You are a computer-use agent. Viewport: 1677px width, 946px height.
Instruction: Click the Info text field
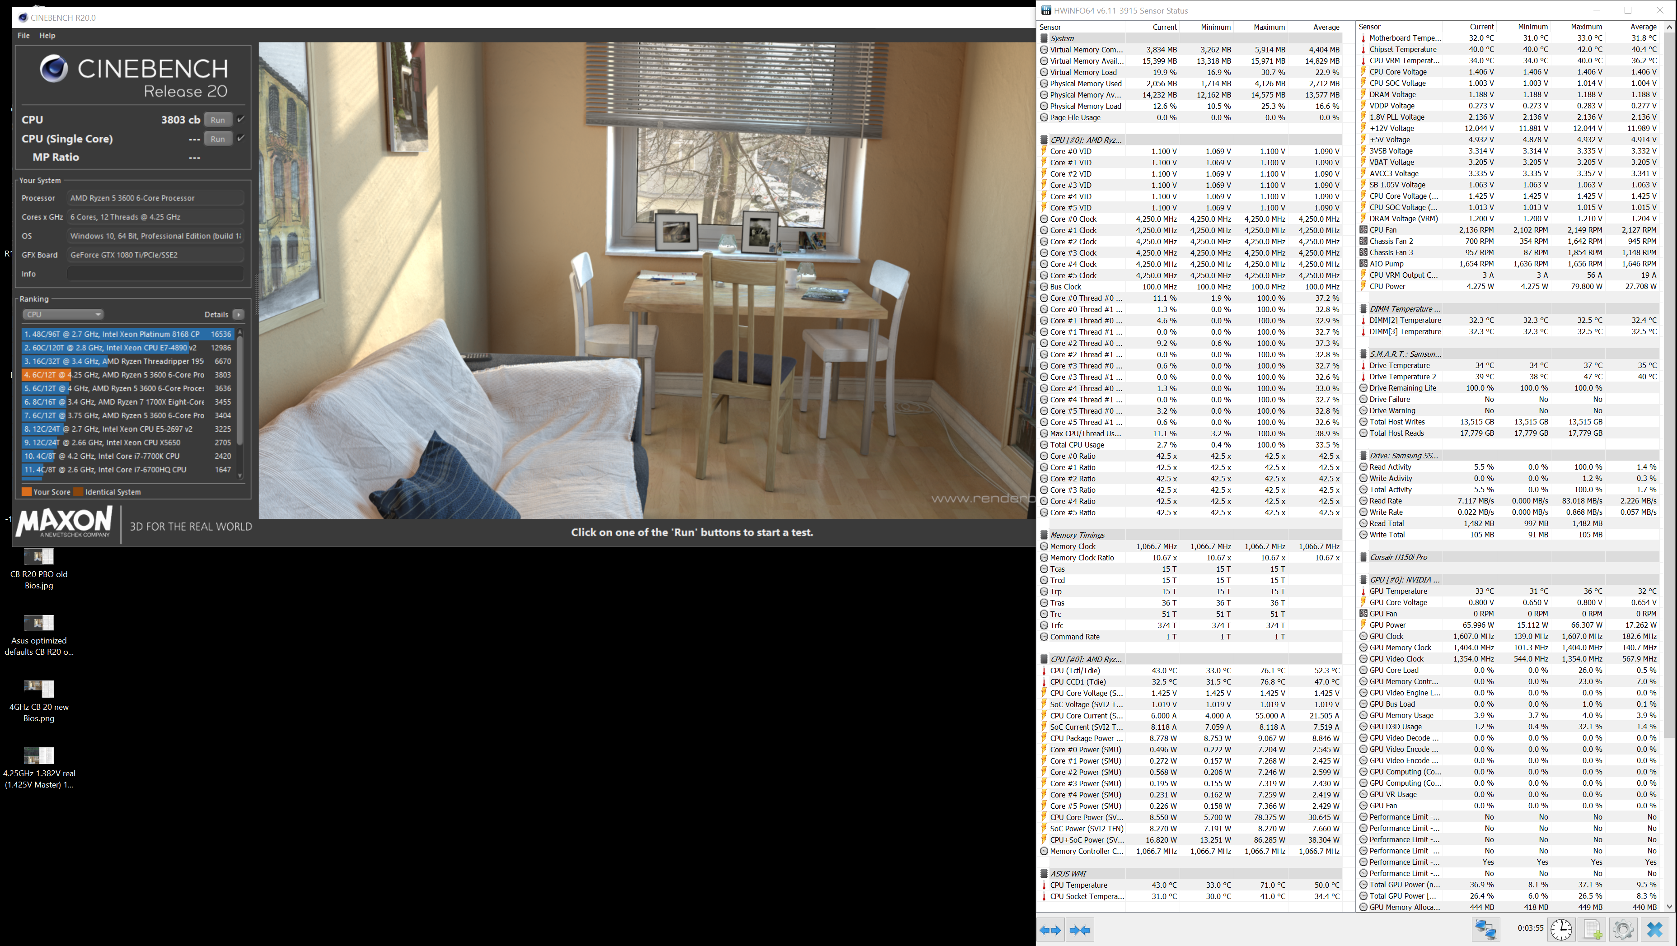(155, 274)
